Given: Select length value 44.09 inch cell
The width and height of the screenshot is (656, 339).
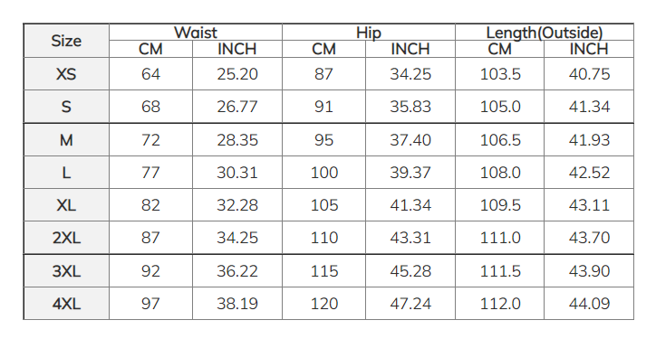Looking at the screenshot, I should click(x=589, y=304).
